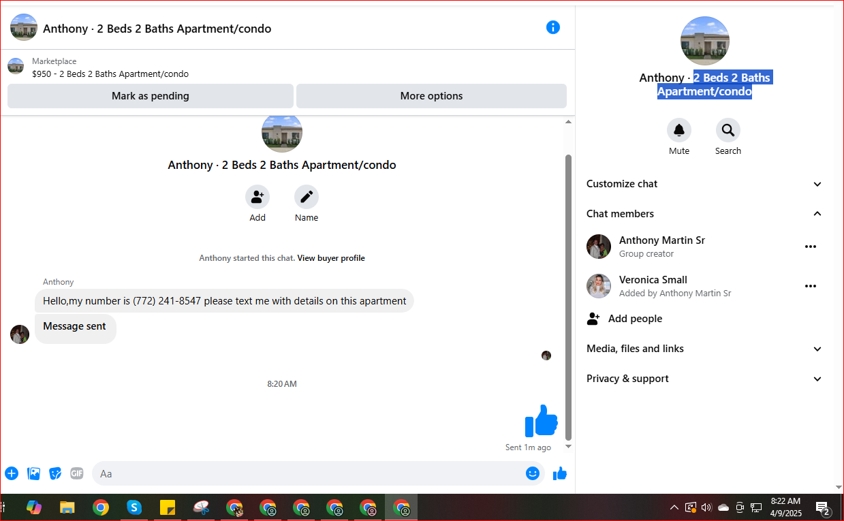Viewport: 844px width, 521px height.
Task: Attach a photo using the image icon
Action: [x=33, y=473]
